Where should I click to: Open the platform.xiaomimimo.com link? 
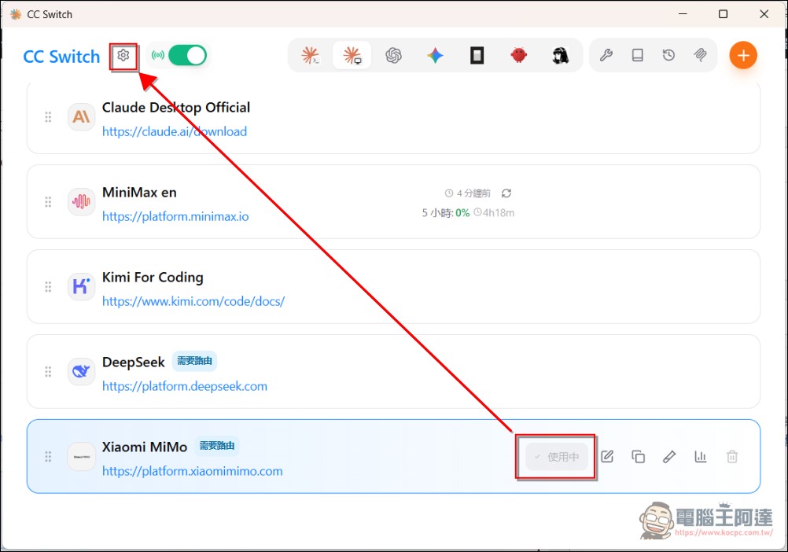tap(192, 471)
